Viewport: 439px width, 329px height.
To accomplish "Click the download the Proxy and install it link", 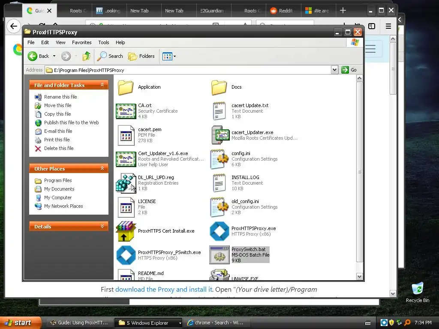I will (x=164, y=289).
